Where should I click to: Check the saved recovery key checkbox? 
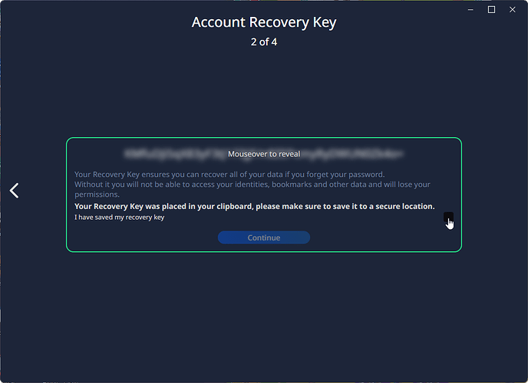(x=448, y=218)
